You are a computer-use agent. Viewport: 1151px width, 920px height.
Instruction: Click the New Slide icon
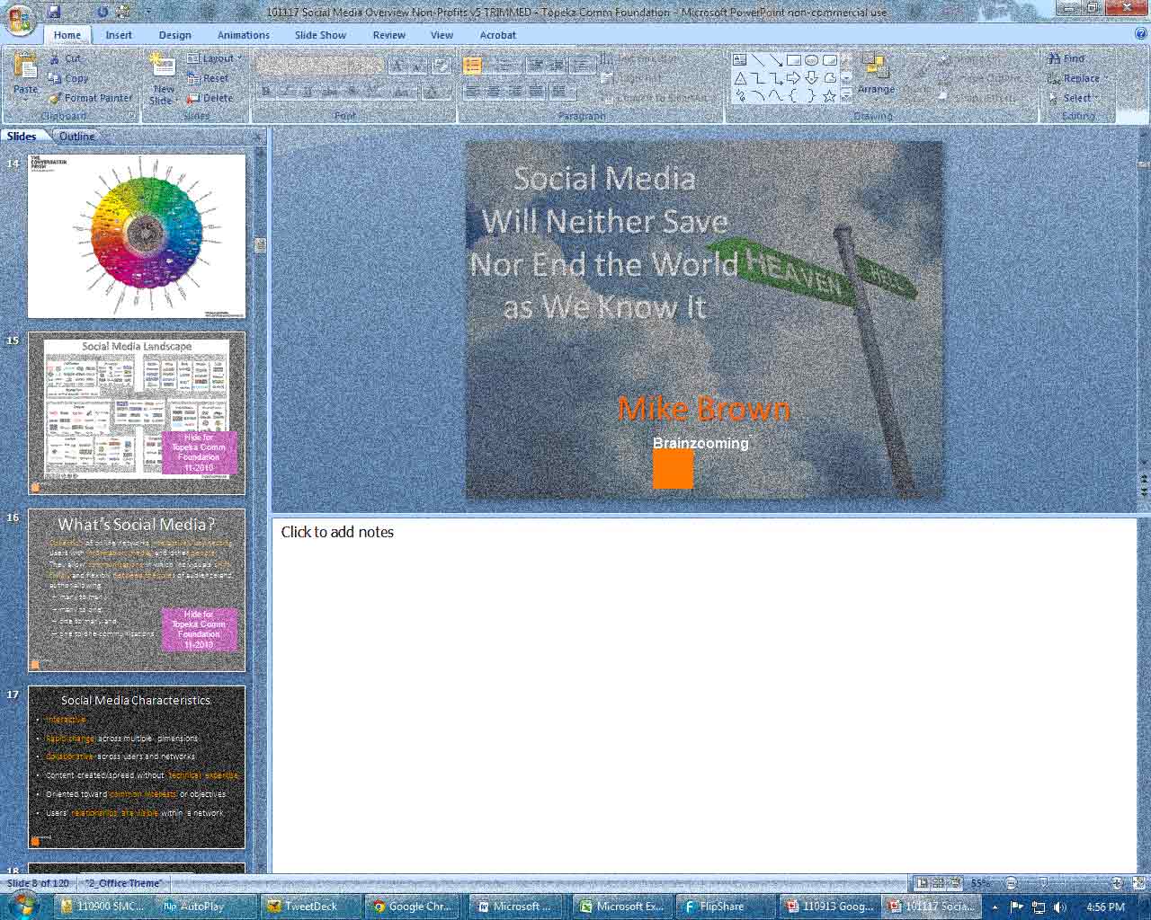tap(163, 66)
